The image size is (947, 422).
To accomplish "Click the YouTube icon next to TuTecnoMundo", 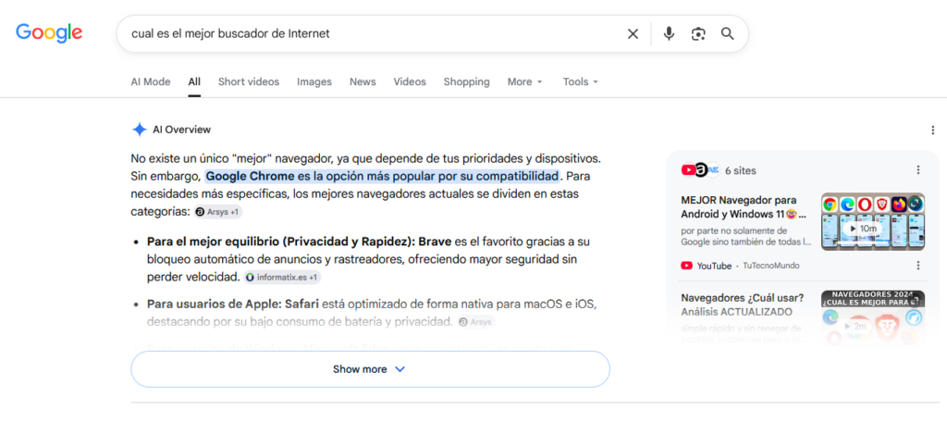I will click(687, 266).
